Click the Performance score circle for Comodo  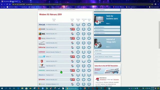click(84, 52)
